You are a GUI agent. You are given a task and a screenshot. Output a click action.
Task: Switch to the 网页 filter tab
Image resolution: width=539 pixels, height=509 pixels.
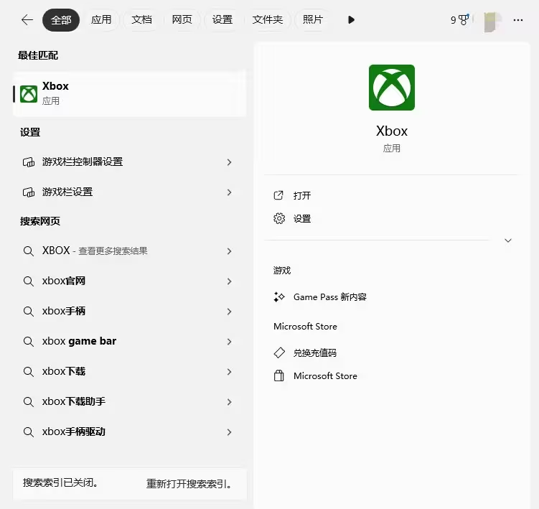(182, 19)
